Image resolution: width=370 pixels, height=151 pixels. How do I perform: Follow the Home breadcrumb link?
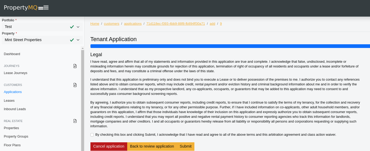click(95, 24)
